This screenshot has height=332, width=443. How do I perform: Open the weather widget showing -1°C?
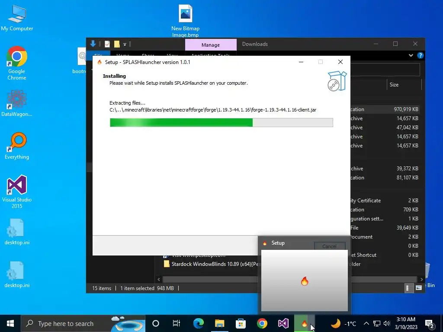tap(343, 323)
